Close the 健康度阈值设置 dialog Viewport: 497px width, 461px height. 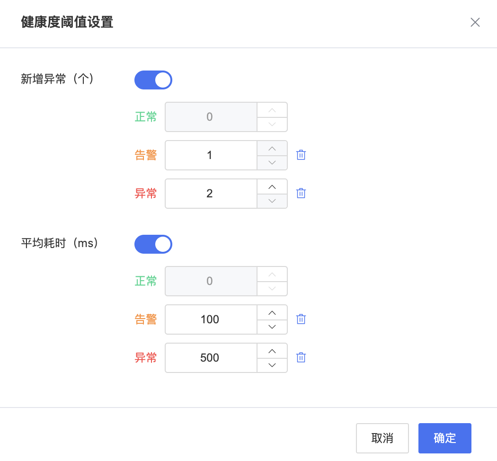pos(475,22)
